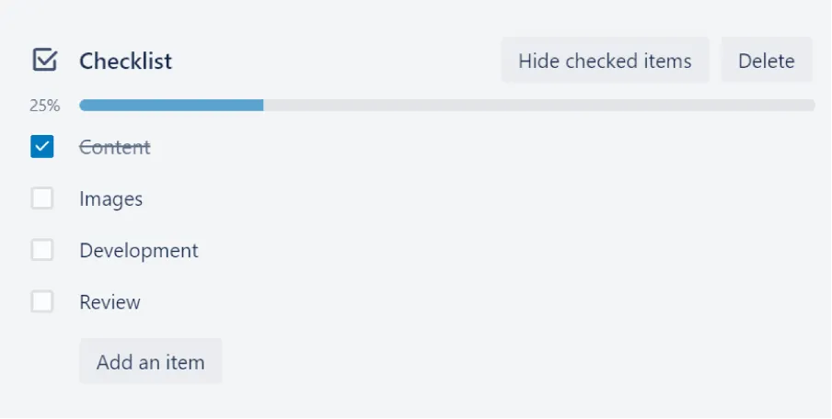Hide checked items in the checklist
Viewport: 832px width, 419px height.
[x=605, y=61]
